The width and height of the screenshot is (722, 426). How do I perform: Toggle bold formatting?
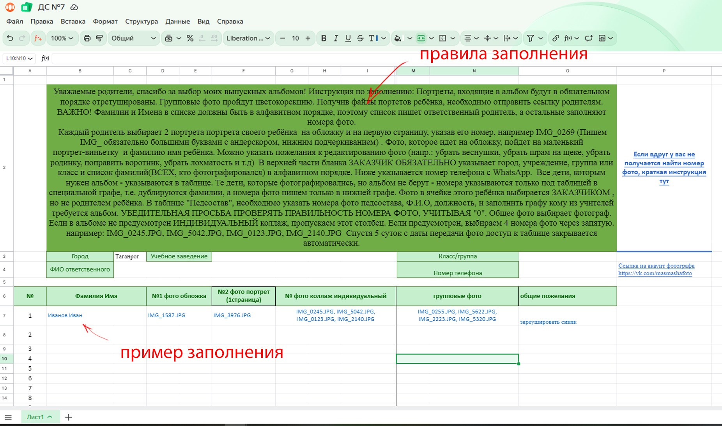tap(324, 38)
